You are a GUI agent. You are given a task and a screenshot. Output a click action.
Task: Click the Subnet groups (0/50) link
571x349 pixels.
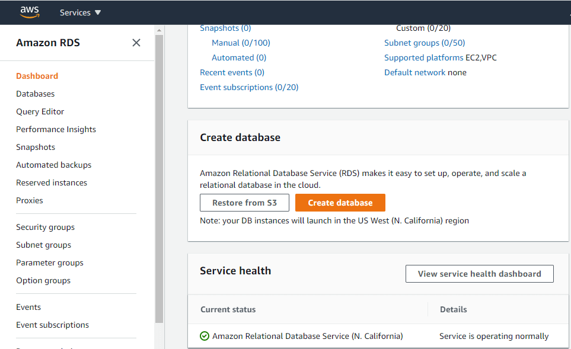click(x=425, y=43)
